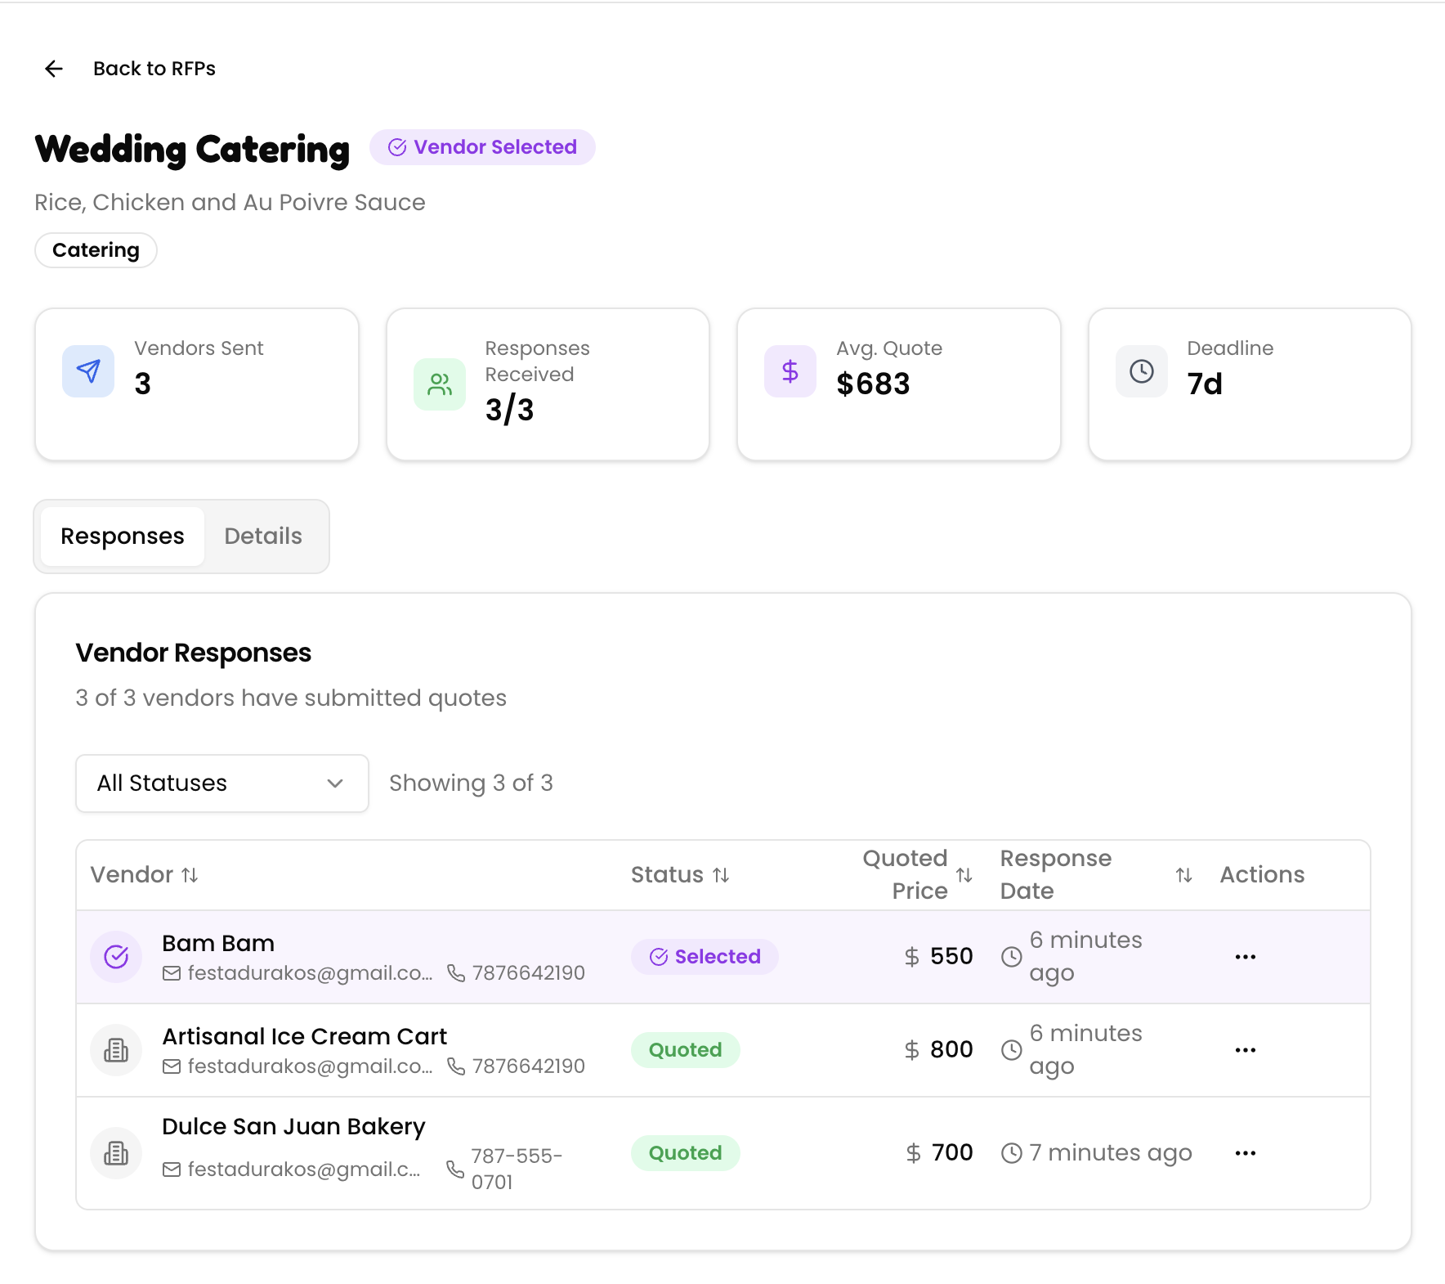The image size is (1445, 1284).
Task: Click the Responses Received people icon
Action: tap(440, 384)
